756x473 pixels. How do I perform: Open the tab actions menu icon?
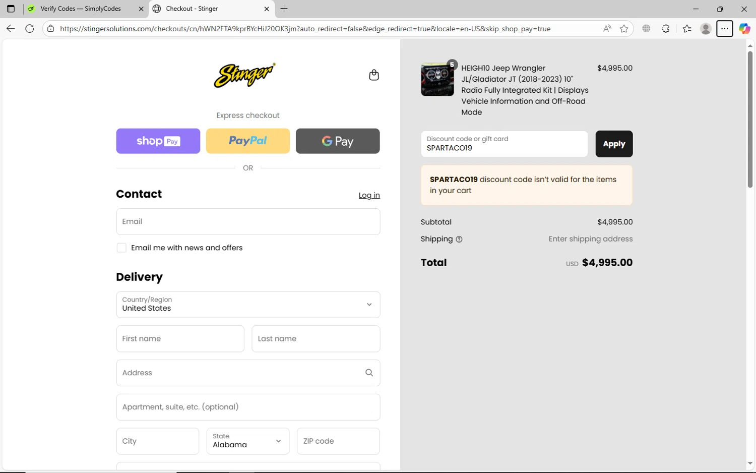click(11, 9)
